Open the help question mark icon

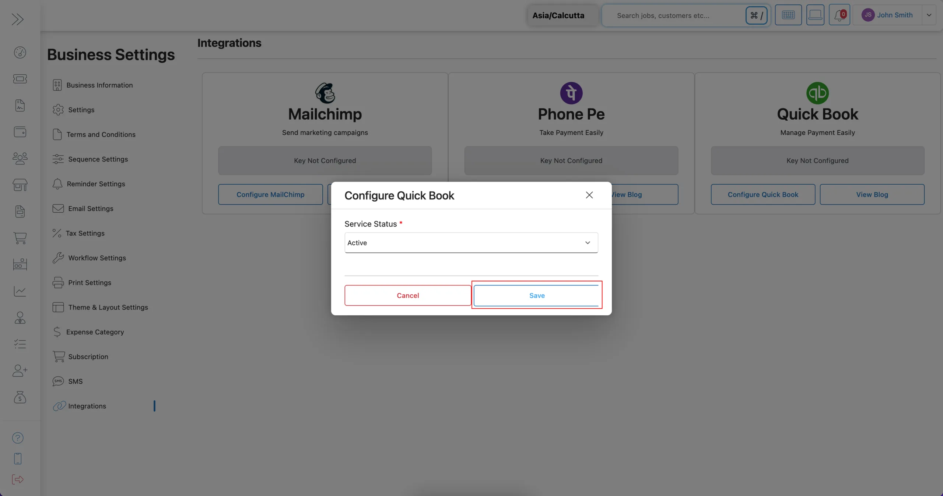tap(18, 438)
